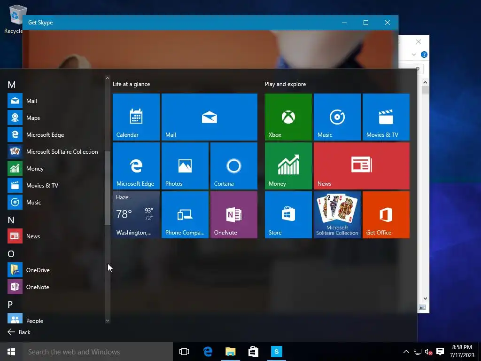481x361 pixels.
Task: Maximize the Get Skype window
Action: click(365, 23)
